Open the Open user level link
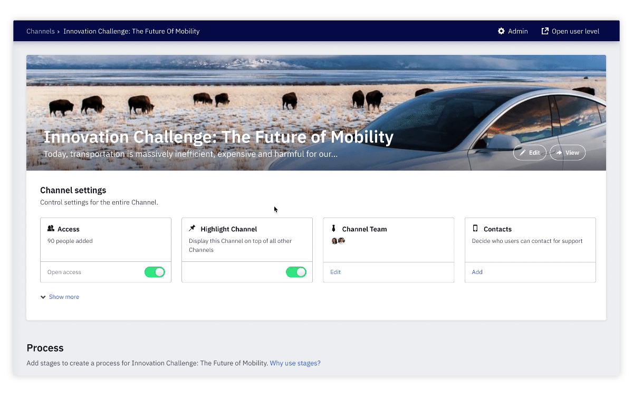This screenshot has height=396, width=633. tap(571, 31)
